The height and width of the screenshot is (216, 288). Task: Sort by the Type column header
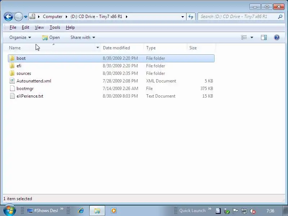[x=151, y=48]
